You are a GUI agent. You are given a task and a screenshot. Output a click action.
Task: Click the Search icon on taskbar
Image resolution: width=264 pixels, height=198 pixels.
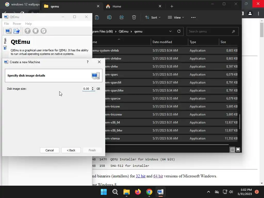coord(115,192)
